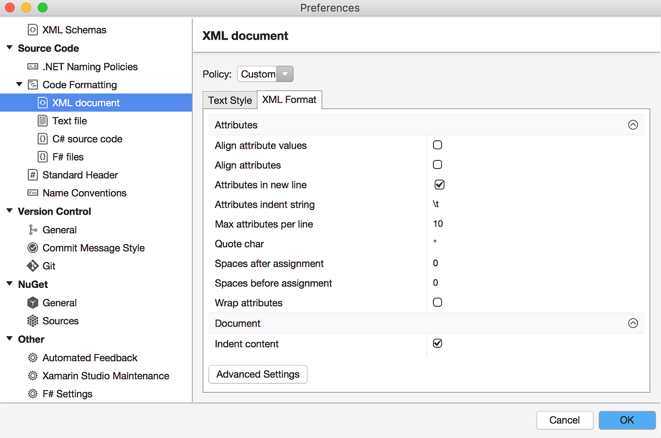The height and width of the screenshot is (438, 661).
Task: Collapse the Attributes section
Action: (x=633, y=124)
